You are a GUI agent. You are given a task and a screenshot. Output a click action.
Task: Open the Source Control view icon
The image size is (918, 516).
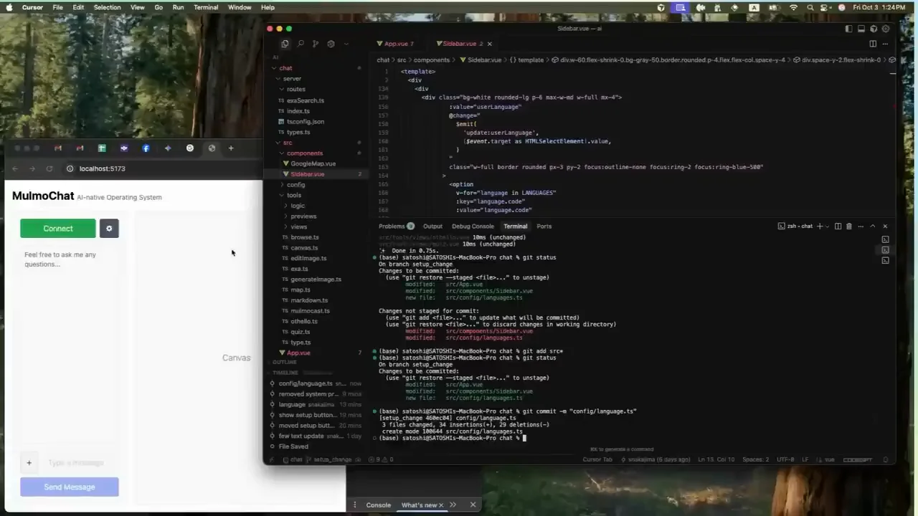(x=315, y=44)
